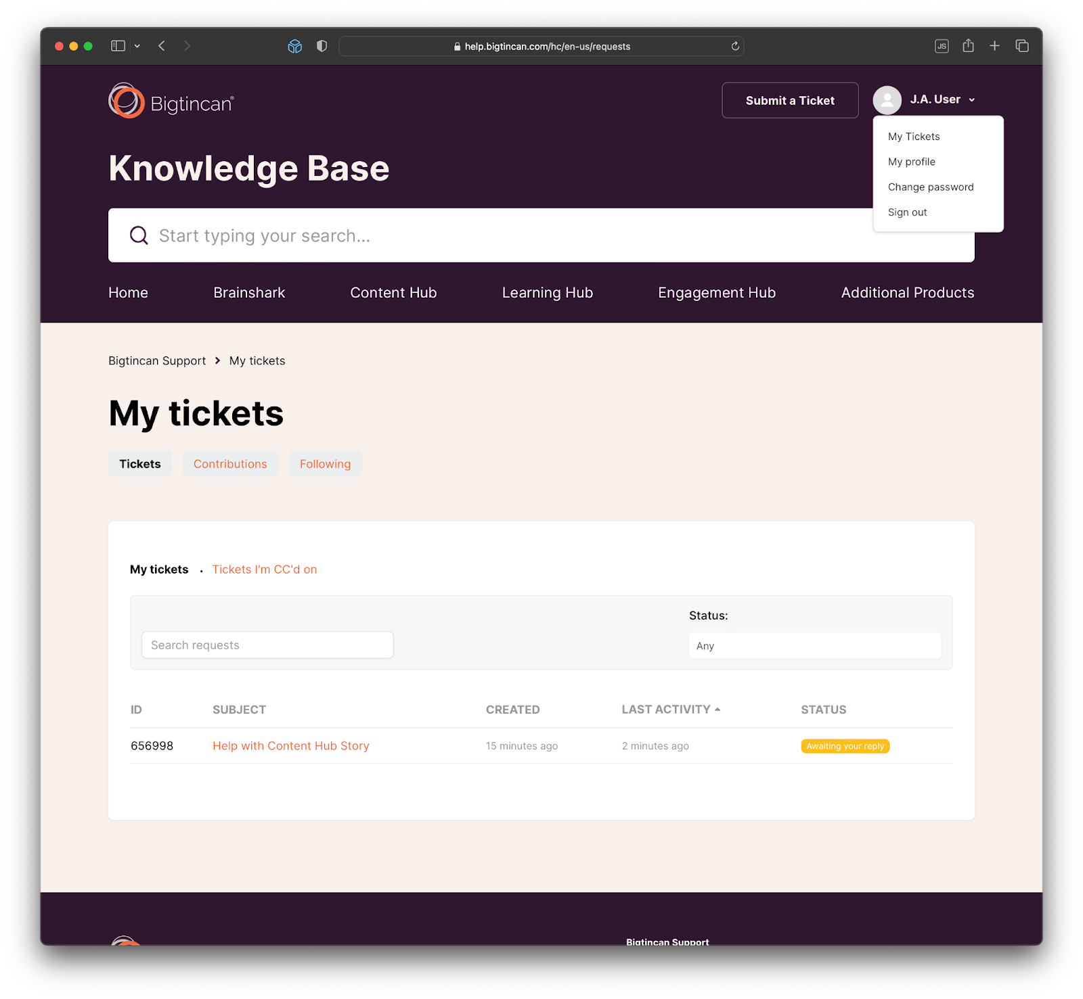The height and width of the screenshot is (999, 1083).
Task: Open the sidebar options chevron
Action: click(x=137, y=46)
